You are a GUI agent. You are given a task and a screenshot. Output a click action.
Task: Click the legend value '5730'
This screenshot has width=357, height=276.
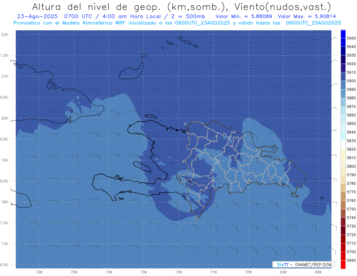351,226
